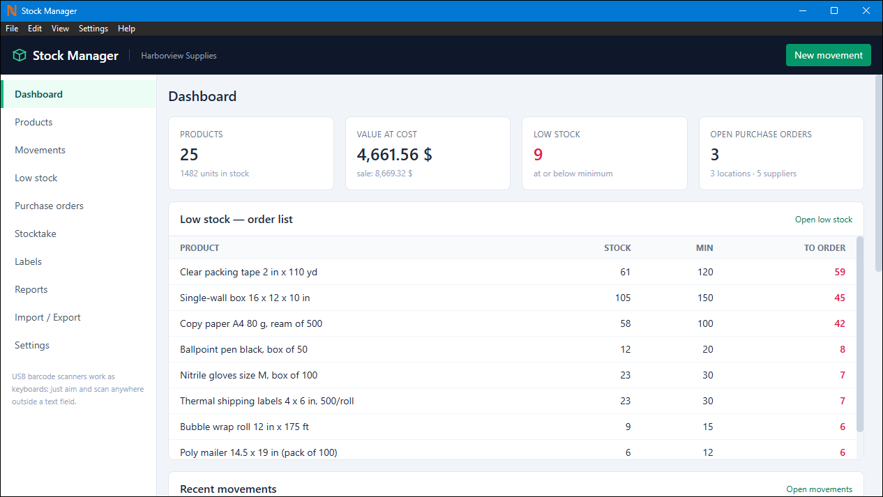Viewport: 883px width, 497px height.
Task: Click the to-order value 45
Action: pyautogui.click(x=840, y=298)
